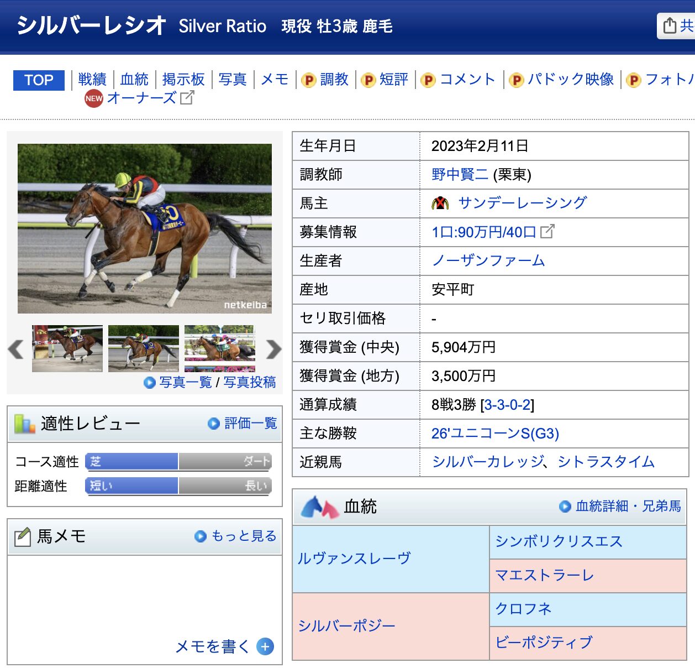Click external link icon next to 1口:90万円/40口

coord(547,232)
